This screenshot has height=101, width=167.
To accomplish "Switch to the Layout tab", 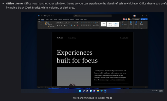I will point(60,19).
